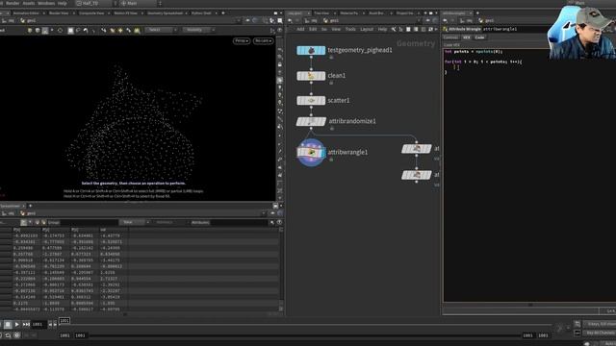Open the Assets menu
616x346 pixels.
pyautogui.click(x=29, y=3)
